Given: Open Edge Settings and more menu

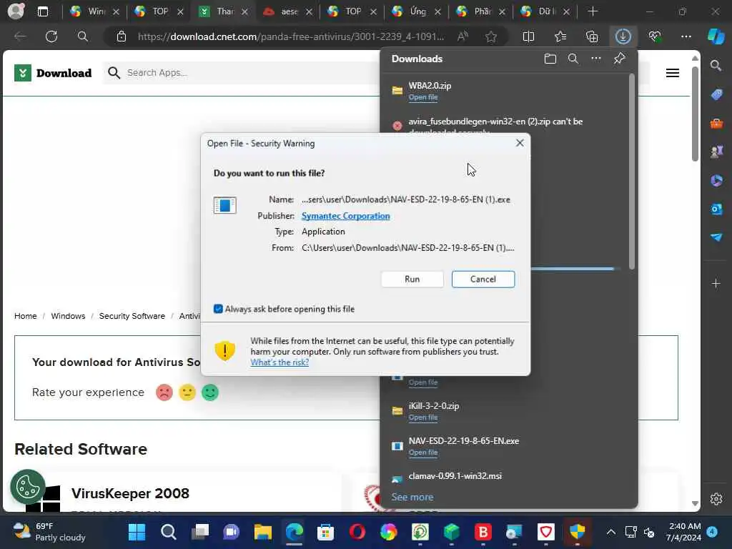Looking at the screenshot, I should click(x=686, y=36).
